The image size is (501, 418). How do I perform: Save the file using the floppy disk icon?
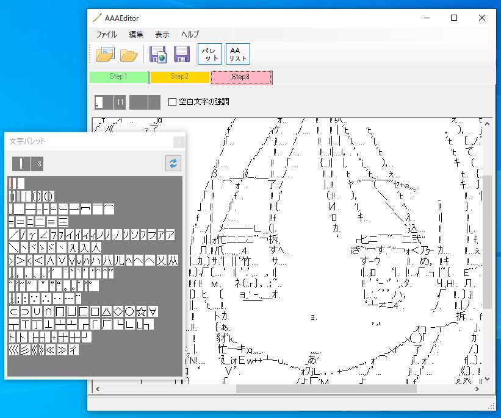coord(180,54)
